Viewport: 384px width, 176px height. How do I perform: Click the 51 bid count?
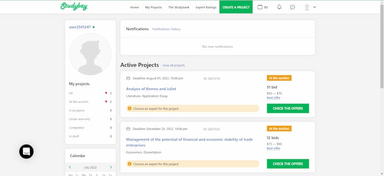(272, 87)
